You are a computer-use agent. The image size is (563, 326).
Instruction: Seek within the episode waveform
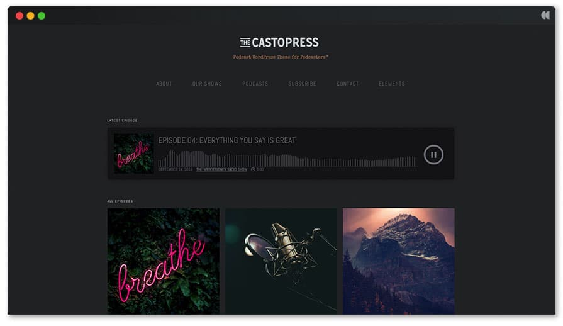(287, 159)
